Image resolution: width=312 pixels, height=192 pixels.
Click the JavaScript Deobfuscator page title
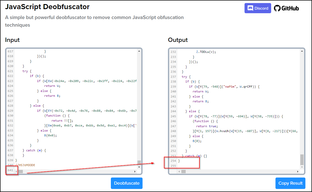pyautogui.click(x=47, y=7)
